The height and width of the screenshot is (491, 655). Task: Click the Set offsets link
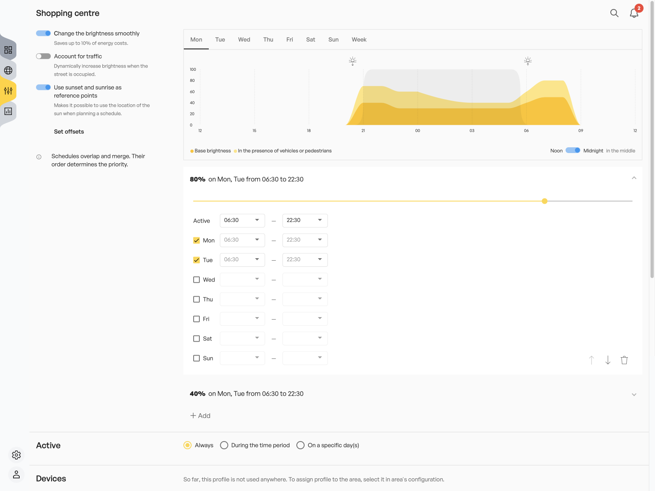point(69,132)
